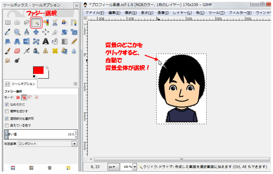
Task: Open the 編集(E) menu
Action: tap(114, 13)
